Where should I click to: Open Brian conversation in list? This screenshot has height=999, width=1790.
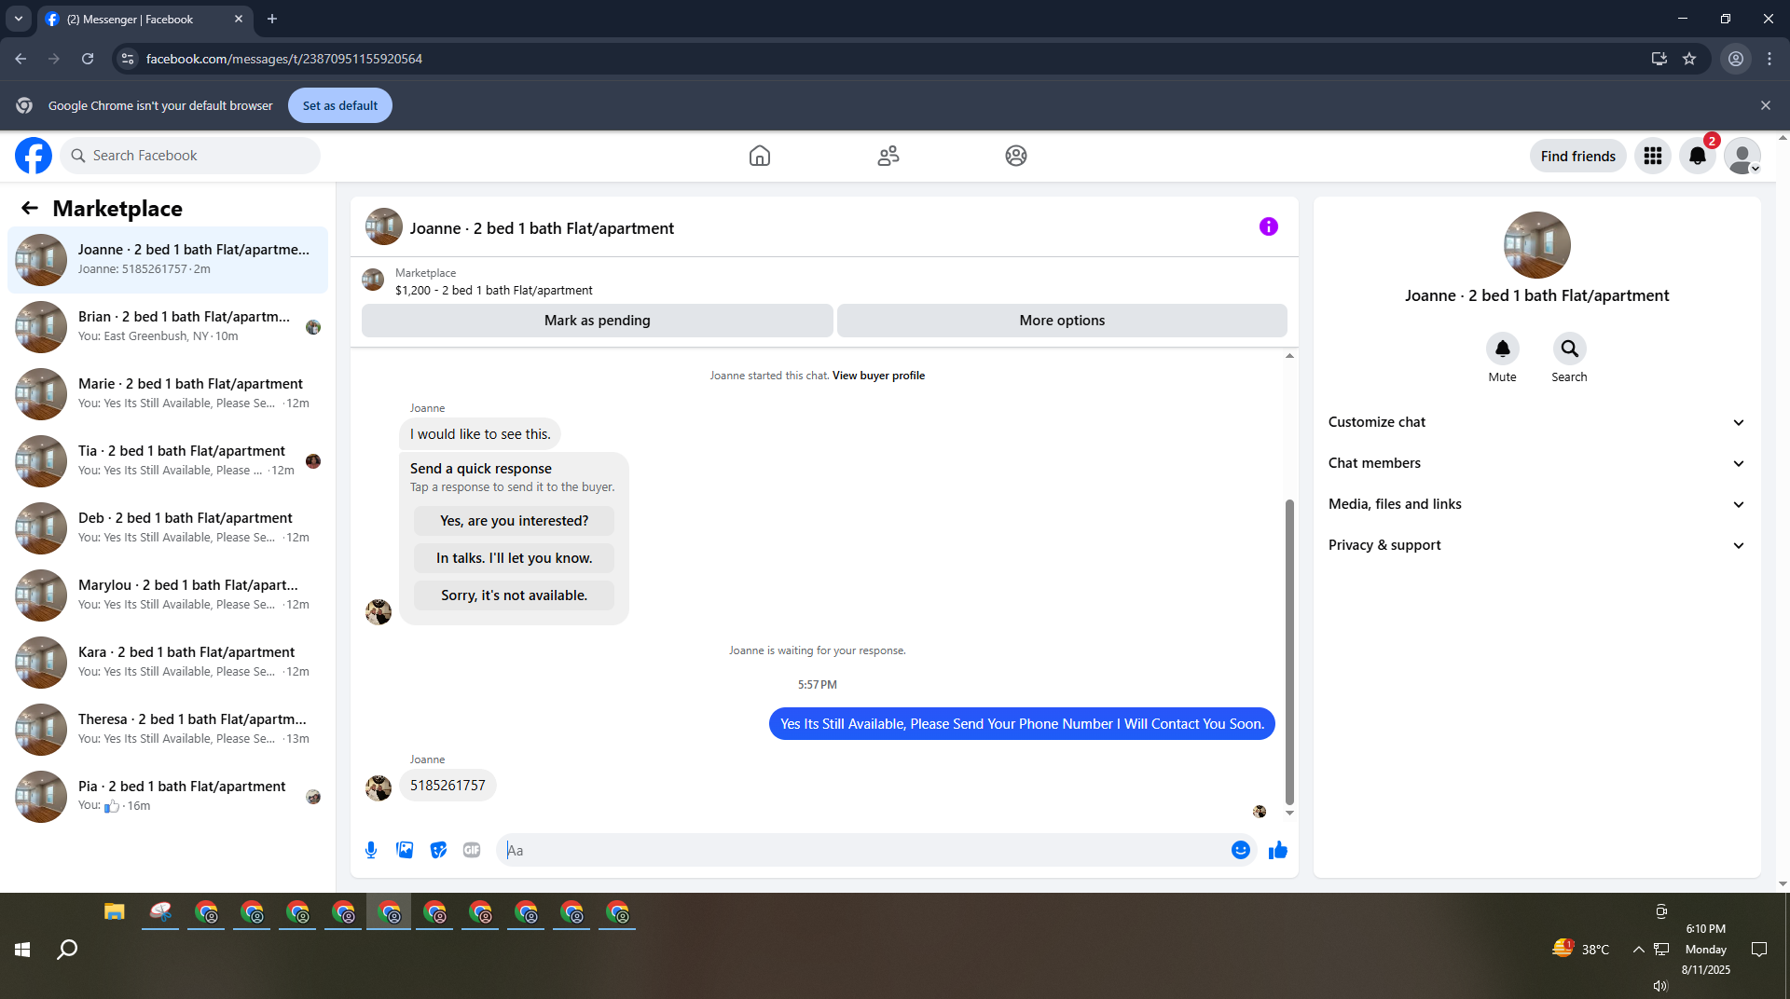point(168,327)
